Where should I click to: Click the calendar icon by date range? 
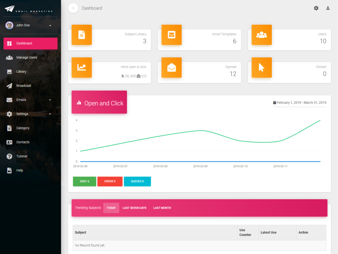point(274,103)
